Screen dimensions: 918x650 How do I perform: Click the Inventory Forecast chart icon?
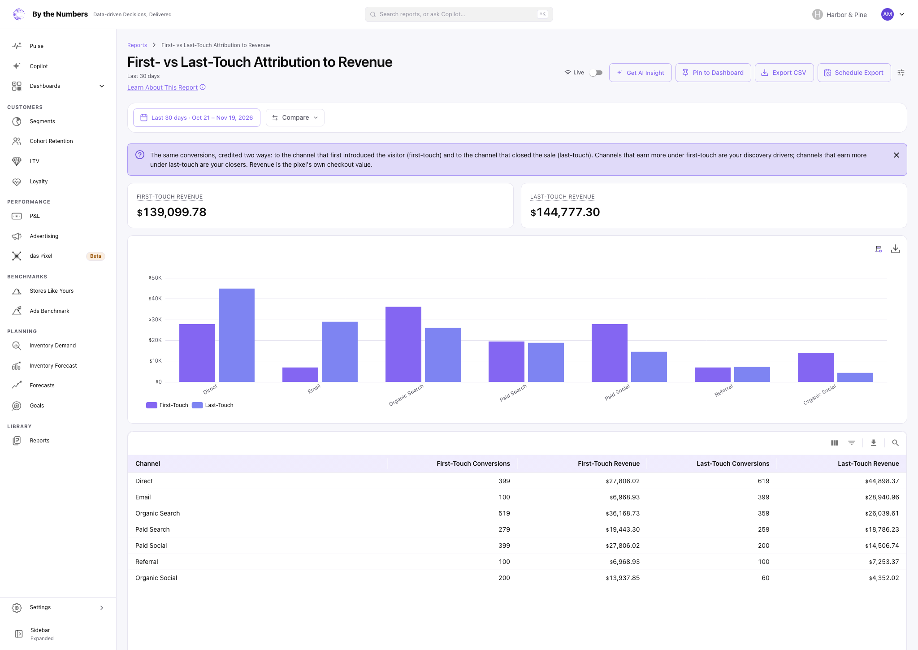pos(17,366)
